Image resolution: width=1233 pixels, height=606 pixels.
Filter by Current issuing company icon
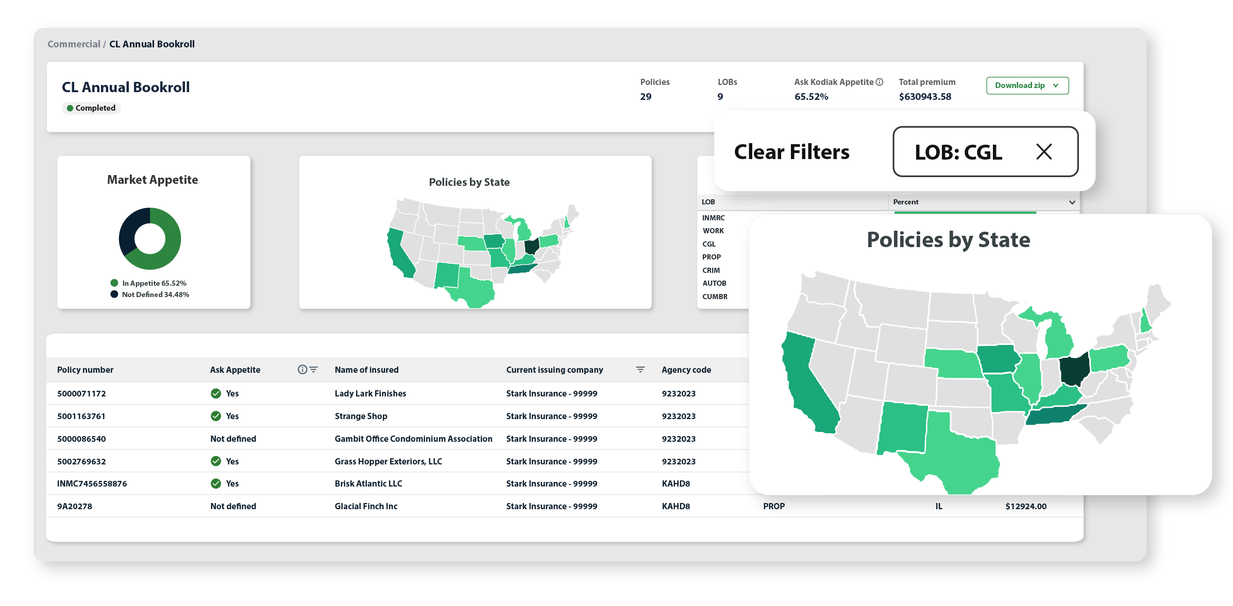point(640,370)
